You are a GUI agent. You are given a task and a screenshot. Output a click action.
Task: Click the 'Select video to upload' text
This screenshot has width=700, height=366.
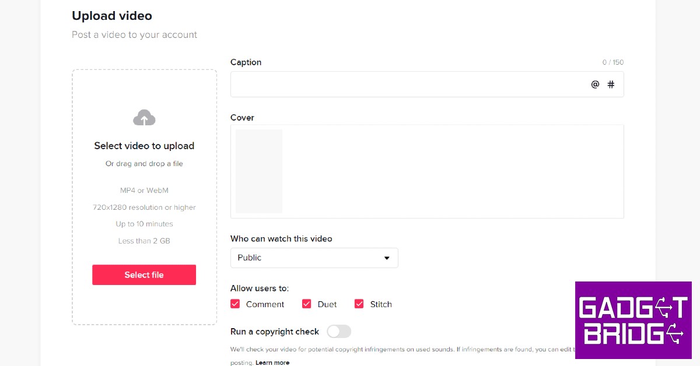click(144, 146)
